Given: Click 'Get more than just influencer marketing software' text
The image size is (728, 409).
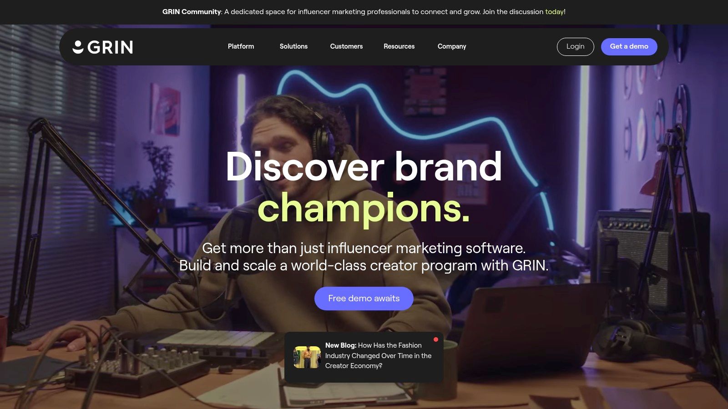Looking at the screenshot, I should (x=364, y=248).
